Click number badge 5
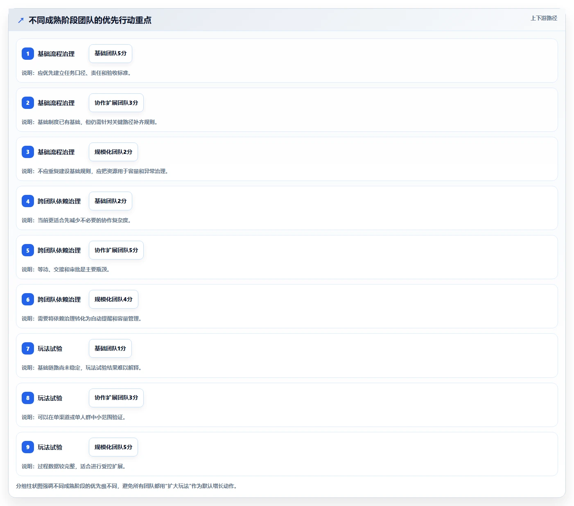Viewport: 574px width, 506px height. [x=28, y=250]
